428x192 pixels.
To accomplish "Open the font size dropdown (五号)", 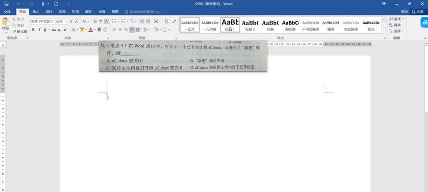I will 66,21.
